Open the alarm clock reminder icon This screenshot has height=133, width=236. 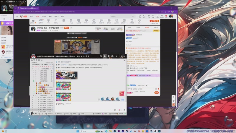tap(132, 20)
